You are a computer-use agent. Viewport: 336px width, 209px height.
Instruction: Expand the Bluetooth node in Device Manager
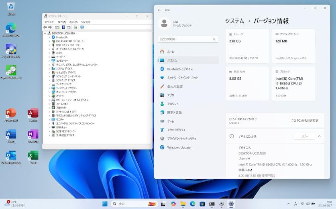click(49, 37)
